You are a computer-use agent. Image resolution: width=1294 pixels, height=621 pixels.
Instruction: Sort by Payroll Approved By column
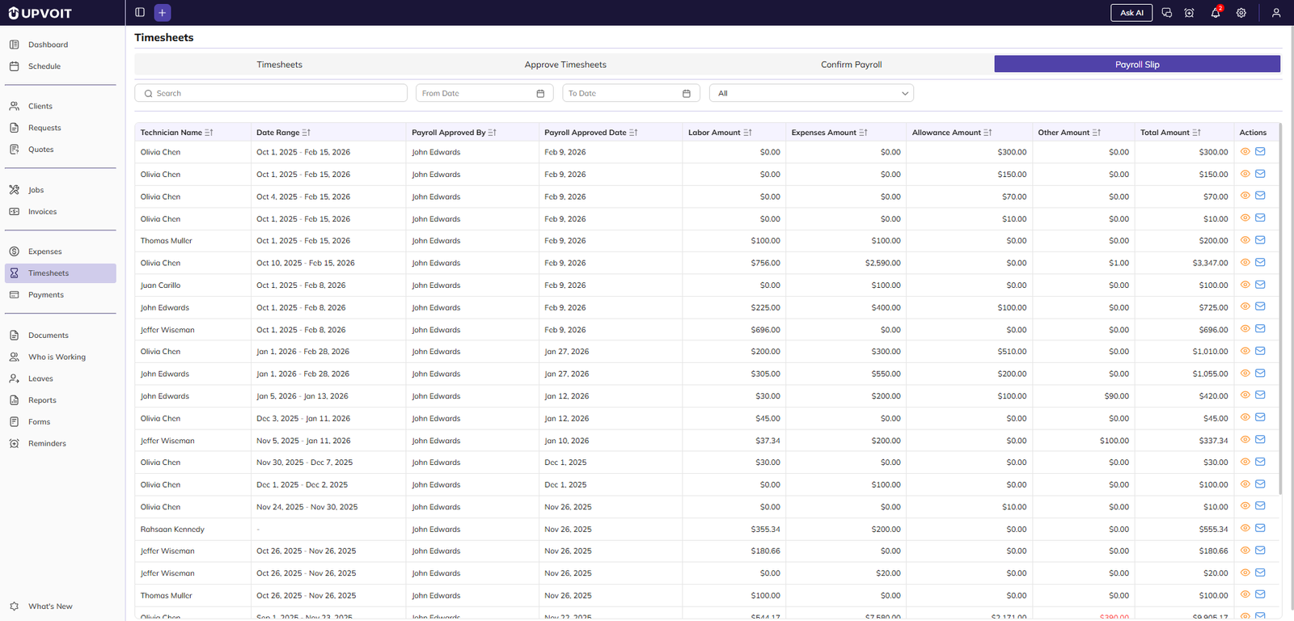(x=493, y=133)
